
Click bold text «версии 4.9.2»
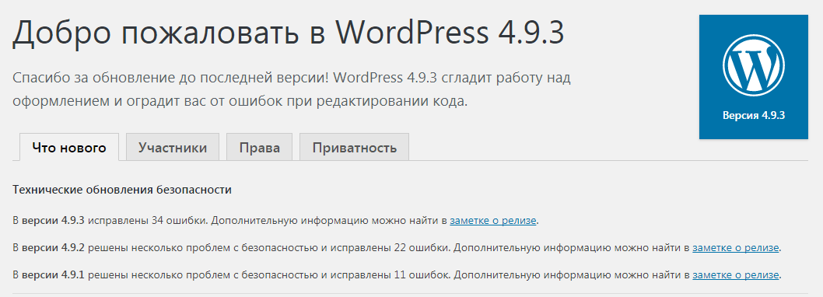(53, 248)
